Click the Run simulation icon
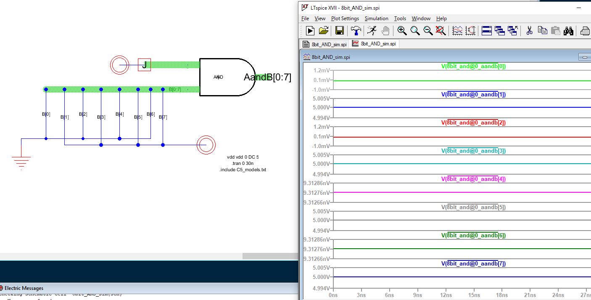This screenshot has height=300, width=591. [310, 31]
